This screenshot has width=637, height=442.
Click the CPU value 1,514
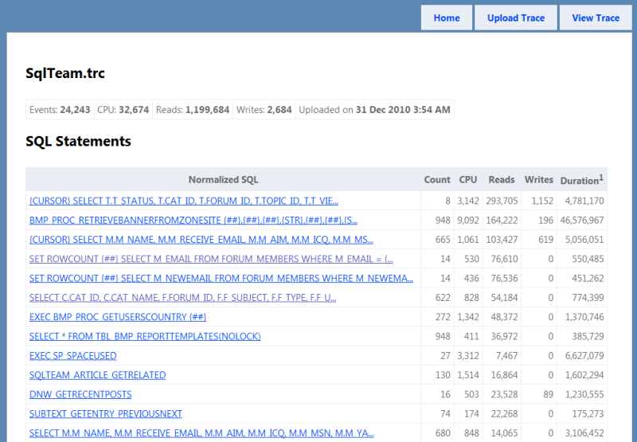coord(468,375)
